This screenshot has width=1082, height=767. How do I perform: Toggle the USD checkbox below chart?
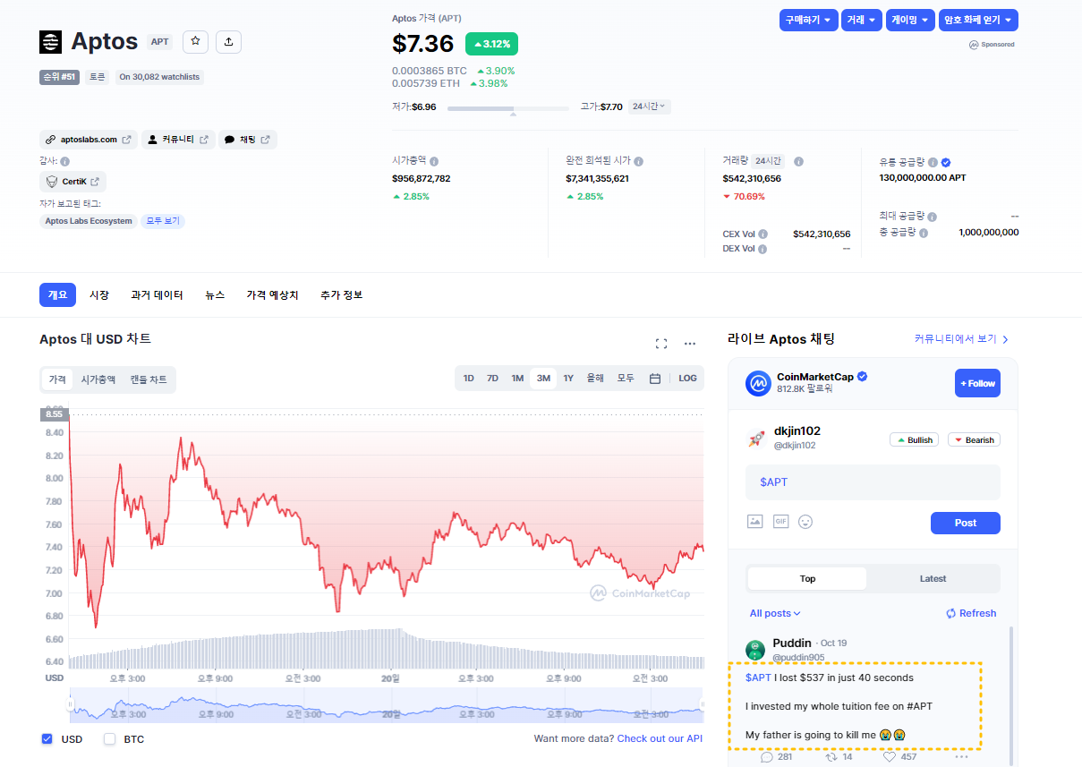click(x=47, y=739)
